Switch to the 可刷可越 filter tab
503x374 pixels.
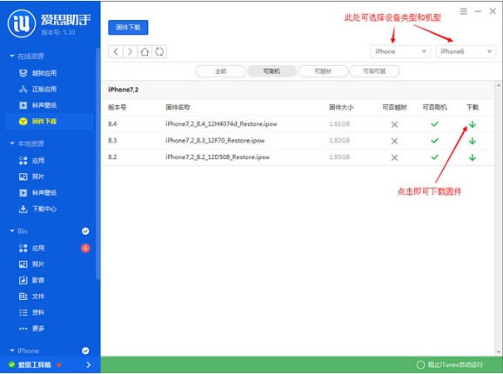click(x=374, y=71)
